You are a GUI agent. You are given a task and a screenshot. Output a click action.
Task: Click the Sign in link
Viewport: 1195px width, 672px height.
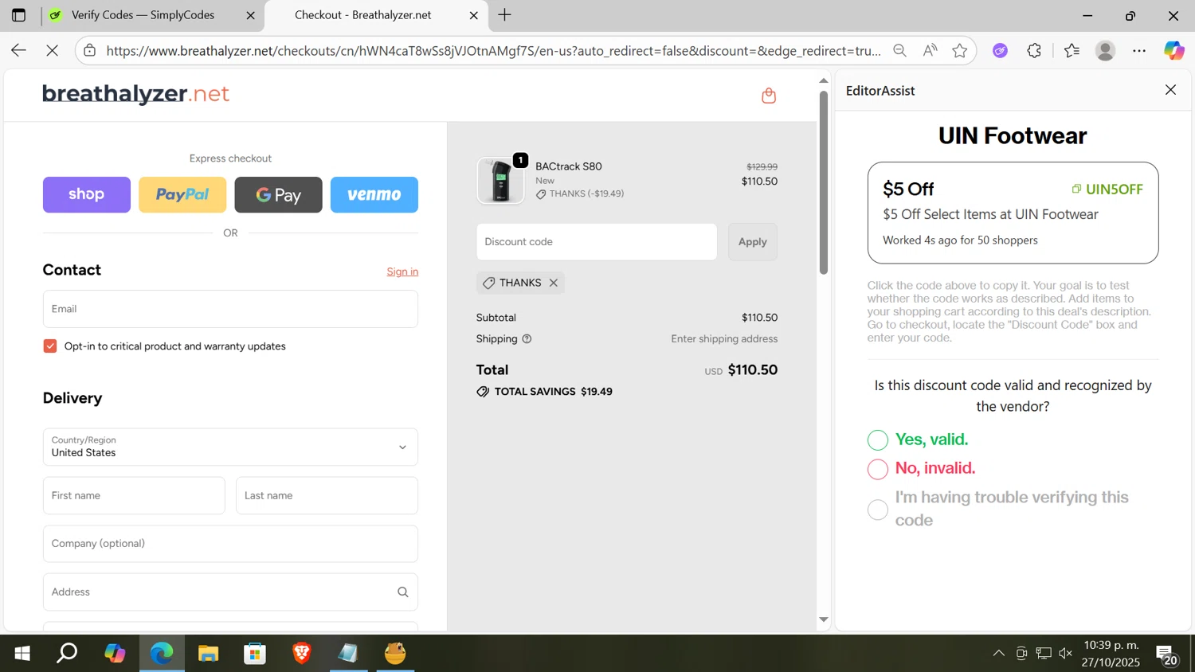pos(402,272)
